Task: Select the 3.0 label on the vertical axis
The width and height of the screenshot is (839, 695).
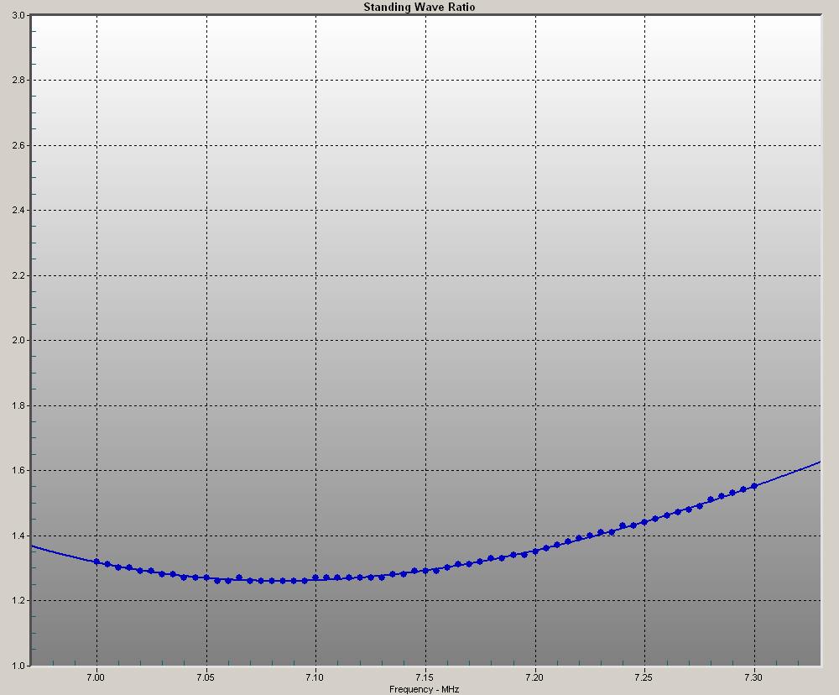Action: point(18,15)
